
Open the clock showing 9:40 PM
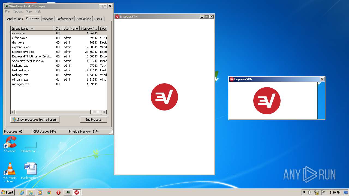point(335,192)
